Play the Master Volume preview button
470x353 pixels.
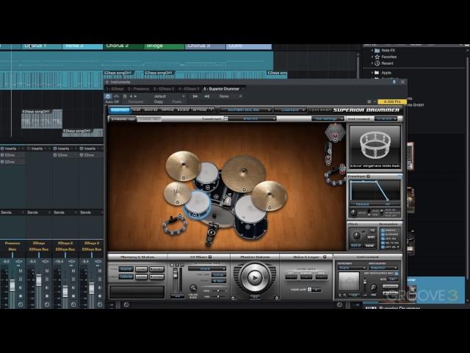click(255, 278)
